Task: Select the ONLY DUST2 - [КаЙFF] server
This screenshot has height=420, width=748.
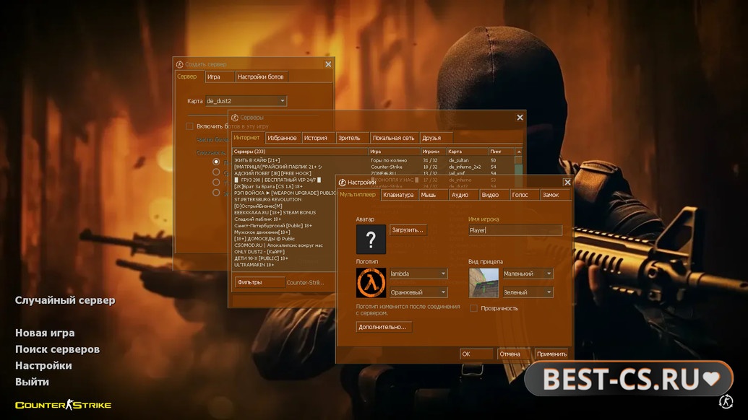Action: click(284, 251)
